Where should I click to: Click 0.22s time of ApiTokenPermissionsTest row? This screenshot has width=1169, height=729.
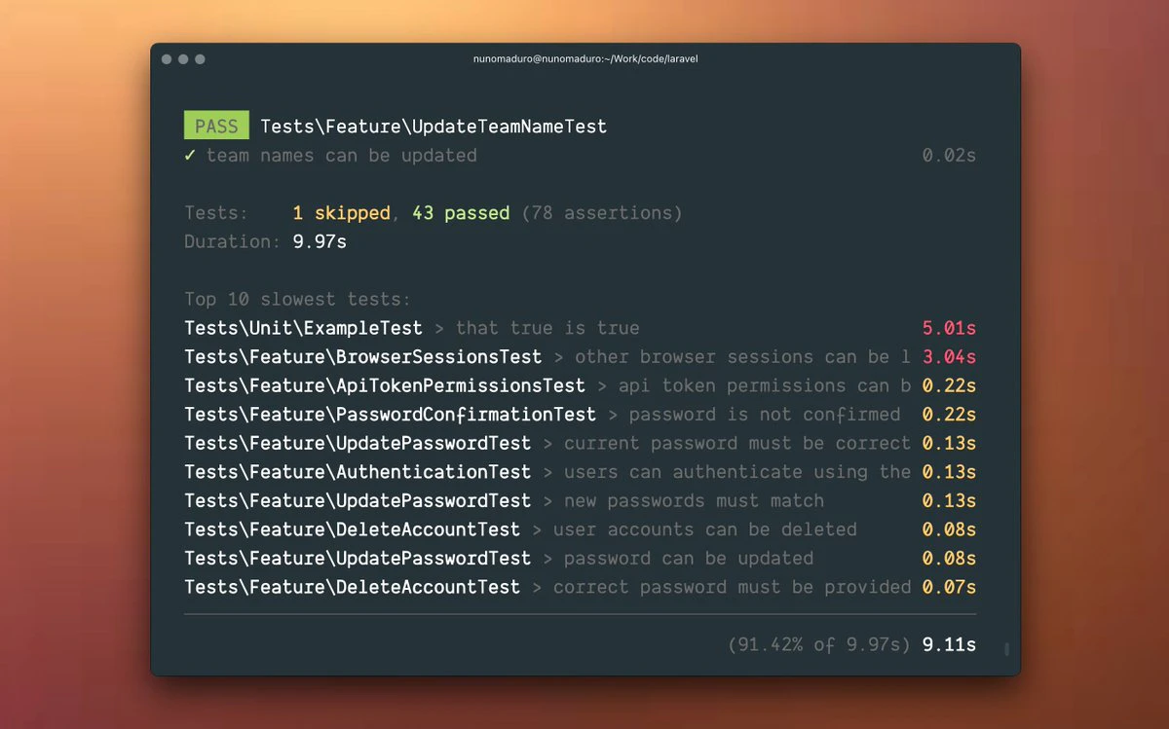coord(949,385)
